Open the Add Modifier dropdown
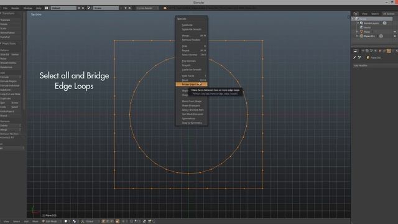The height and width of the screenshot is (224, 398). click(375, 65)
